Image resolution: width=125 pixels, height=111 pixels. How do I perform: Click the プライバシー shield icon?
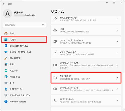(x=6, y=95)
